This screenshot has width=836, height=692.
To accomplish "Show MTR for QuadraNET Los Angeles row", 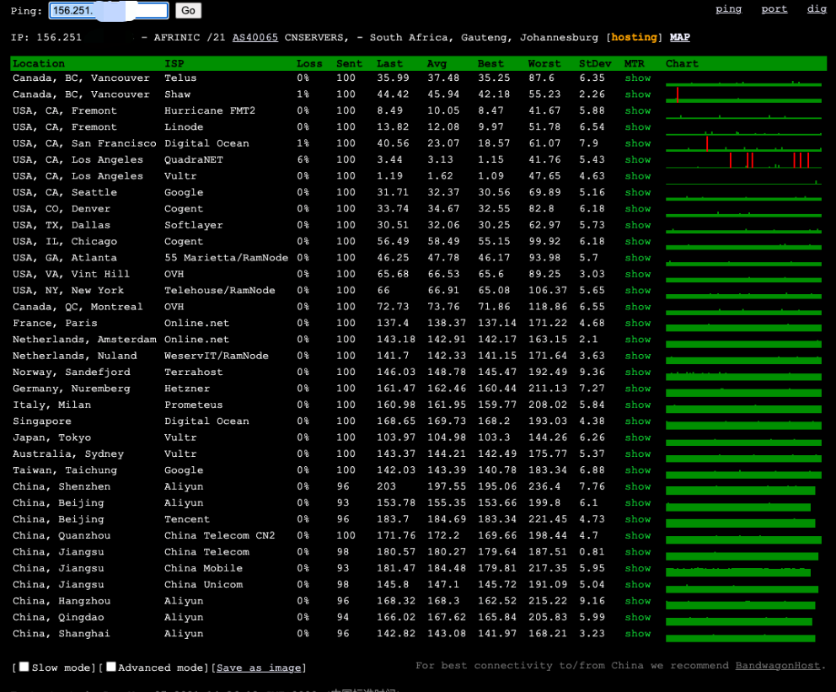I will point(638,159).
